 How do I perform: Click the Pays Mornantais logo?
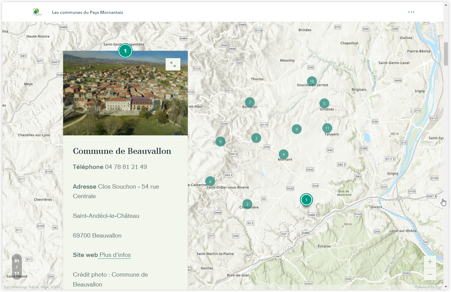(37, 12)
